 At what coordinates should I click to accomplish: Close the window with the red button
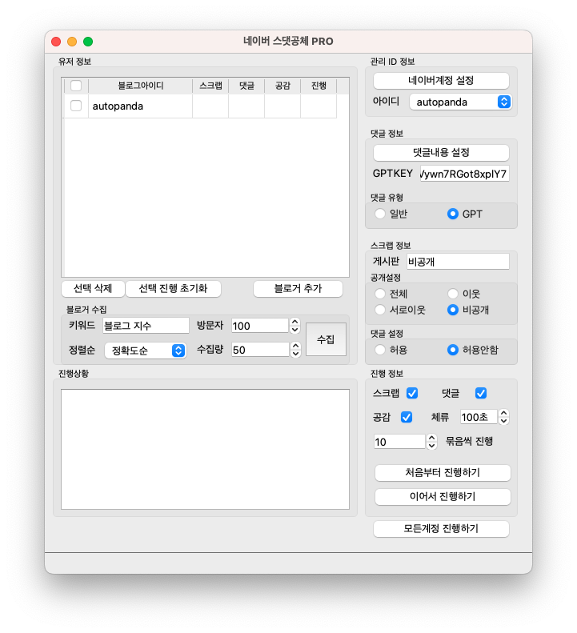[56, 42]
